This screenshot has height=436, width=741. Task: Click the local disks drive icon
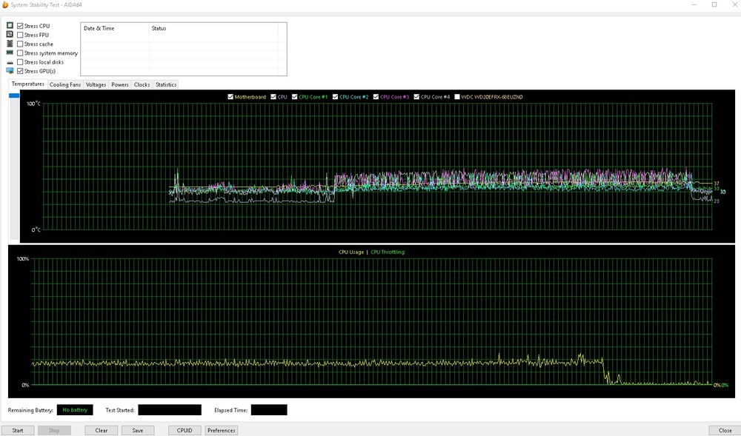point(10,62)
